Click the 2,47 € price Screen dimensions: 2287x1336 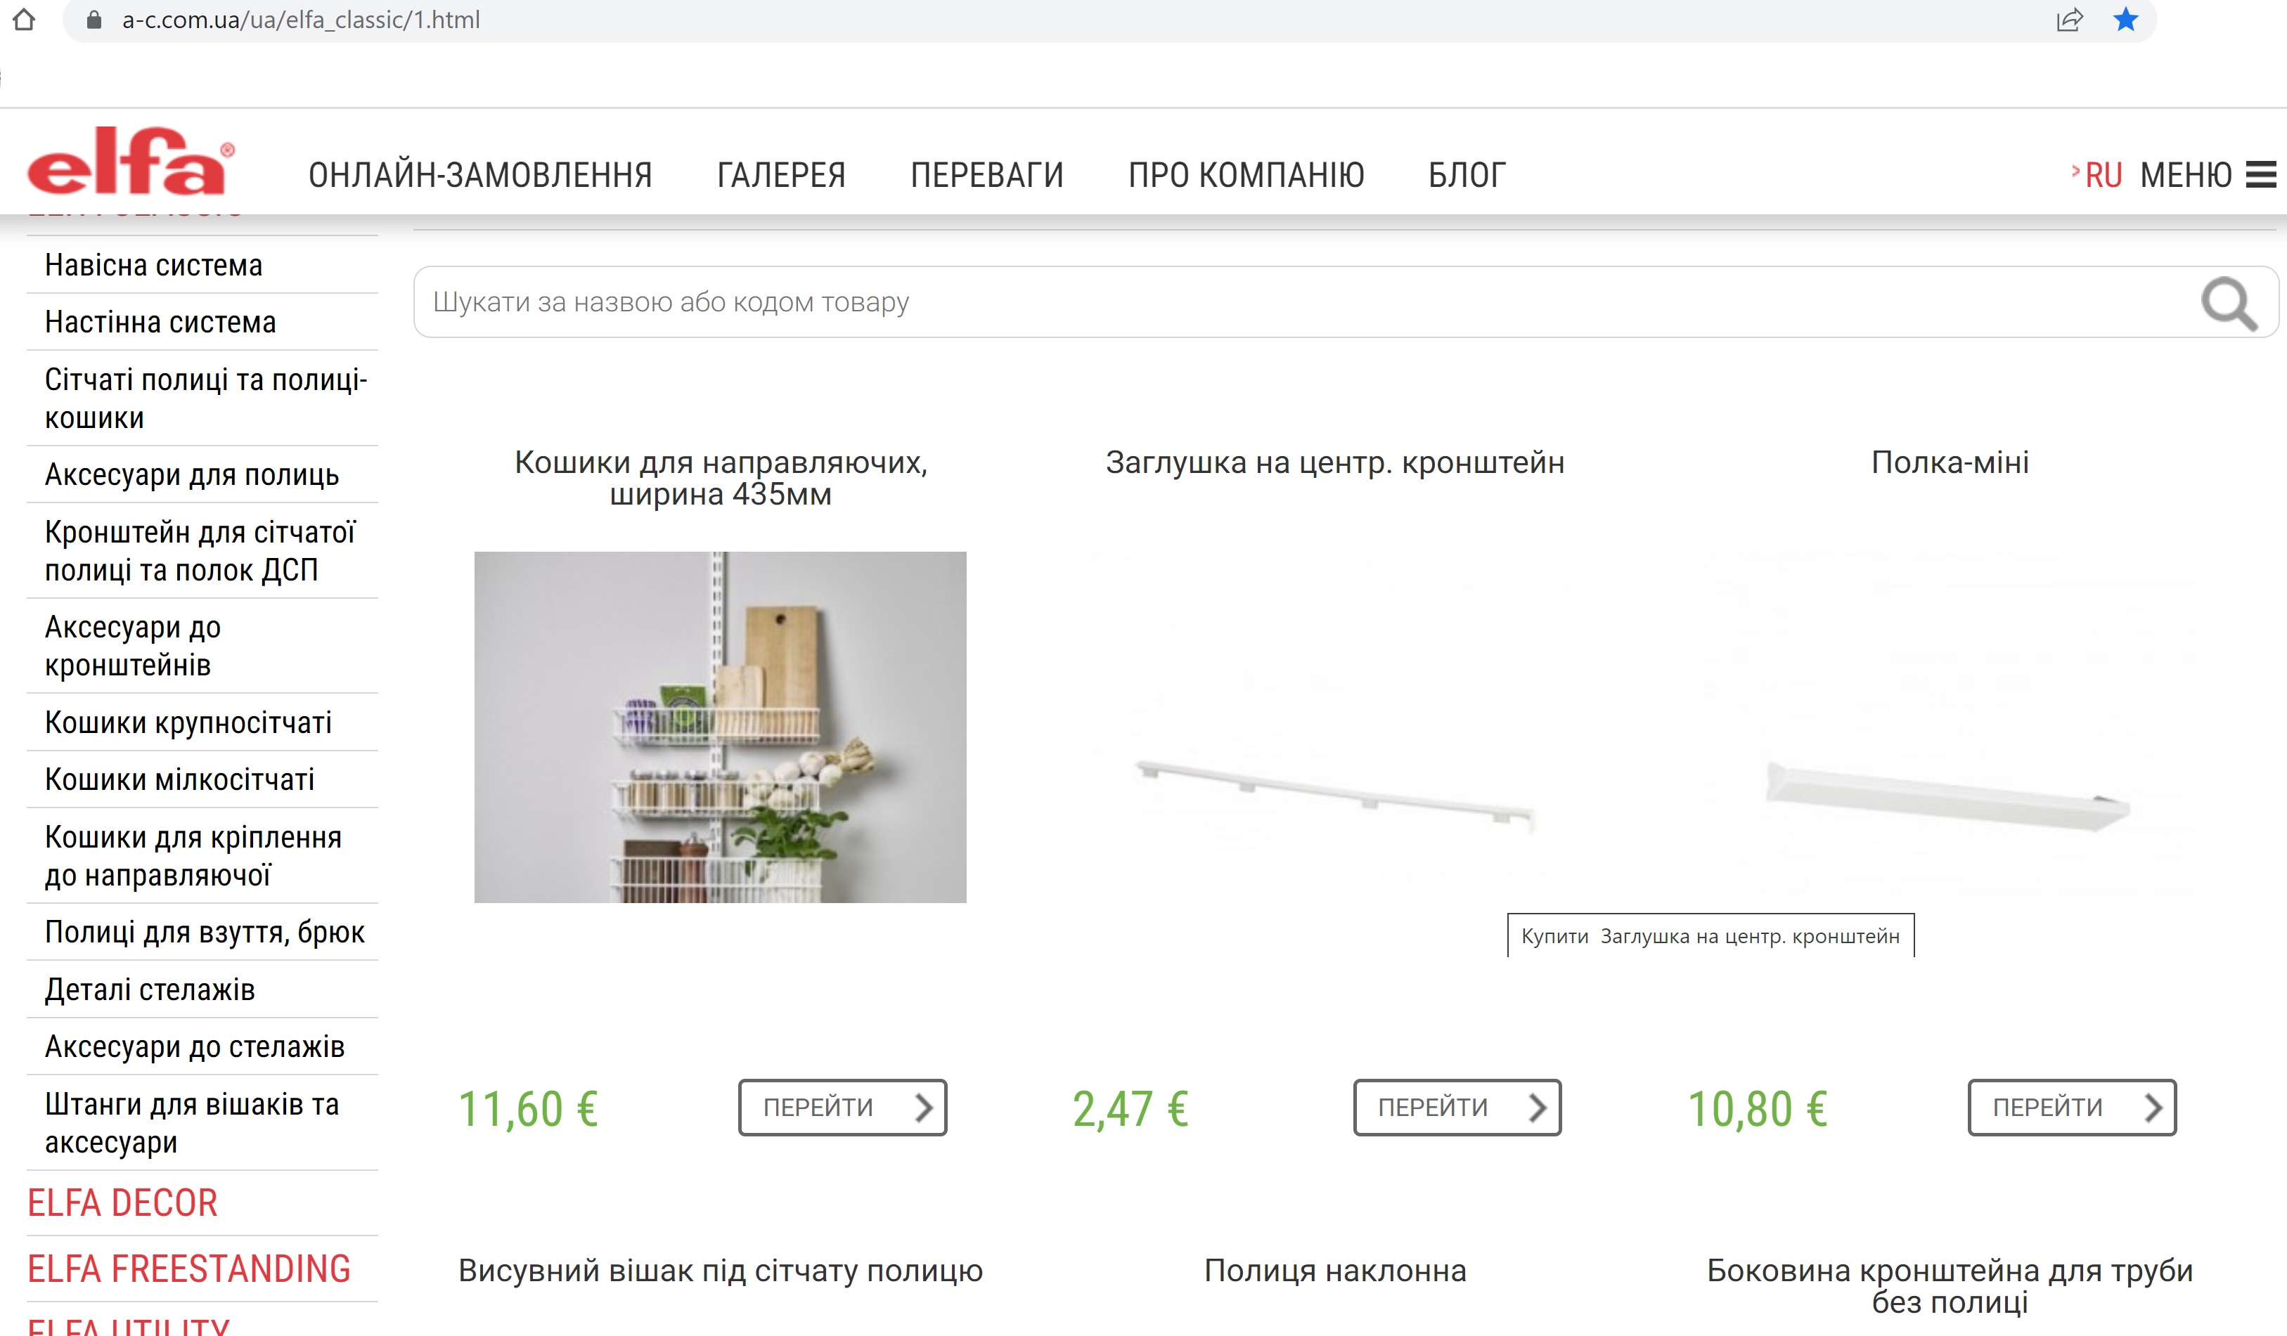[1130, 1108]
